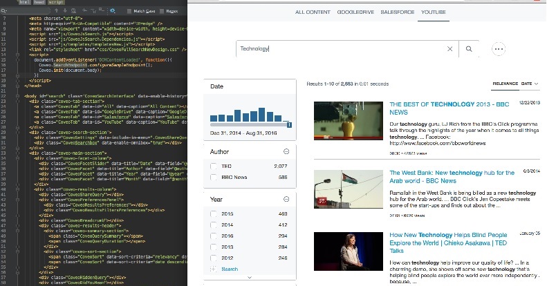547x286 pixels.
Task: Check the TED author filter
Action: [x=214, y=166]
